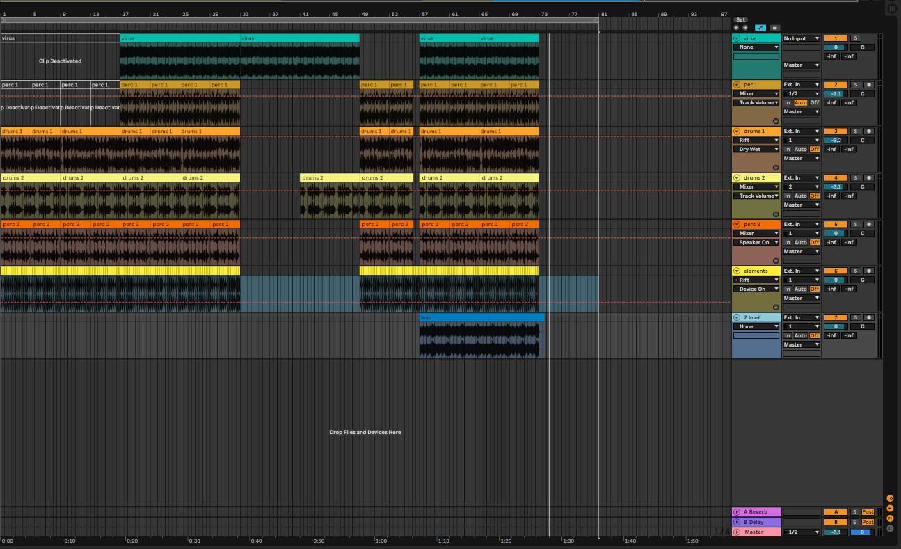Screen dimensions: 901x549
Task: Show the In/Out section with IO button
Action: point(890,498)
